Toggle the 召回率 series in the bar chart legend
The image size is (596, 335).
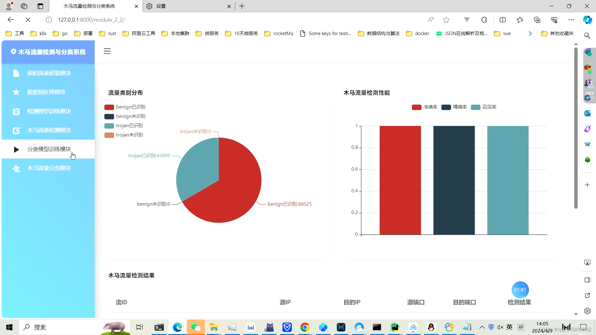483,107
